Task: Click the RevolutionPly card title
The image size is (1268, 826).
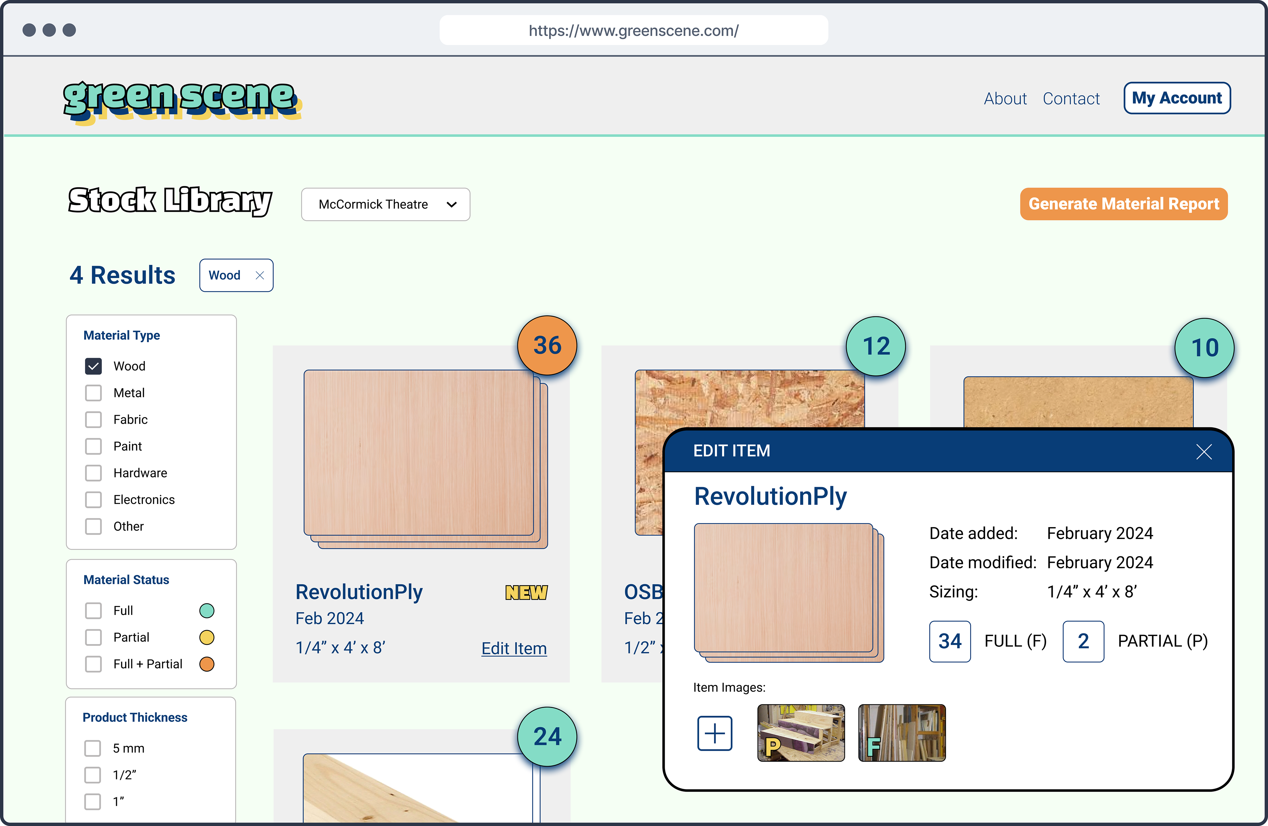Action: coord(359,592)
